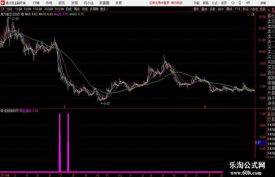Select the 多周期 multi-period tab
The image size is (275, 177).
click(x=94, y=9)
